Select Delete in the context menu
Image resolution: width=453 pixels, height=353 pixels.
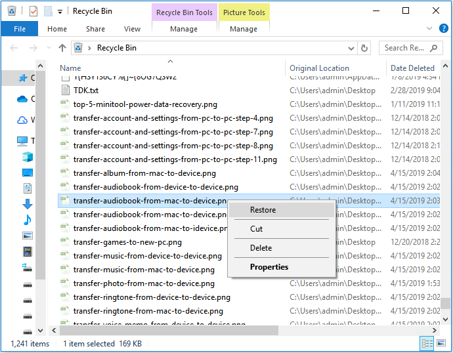(261, 248)
